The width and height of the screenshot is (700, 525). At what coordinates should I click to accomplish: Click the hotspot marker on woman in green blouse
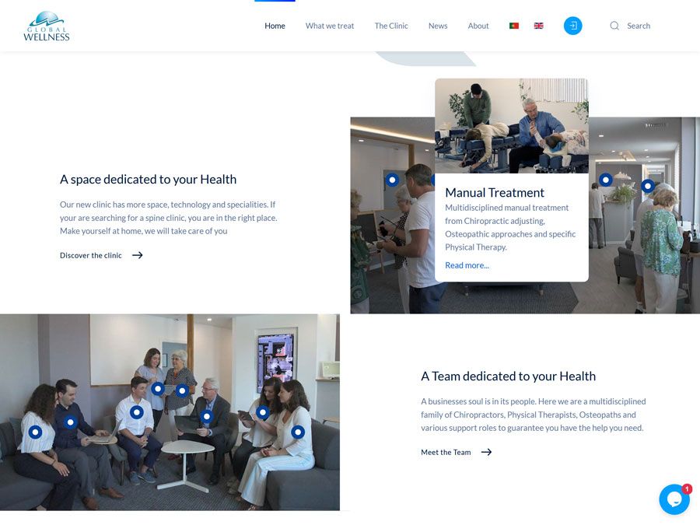647,186
